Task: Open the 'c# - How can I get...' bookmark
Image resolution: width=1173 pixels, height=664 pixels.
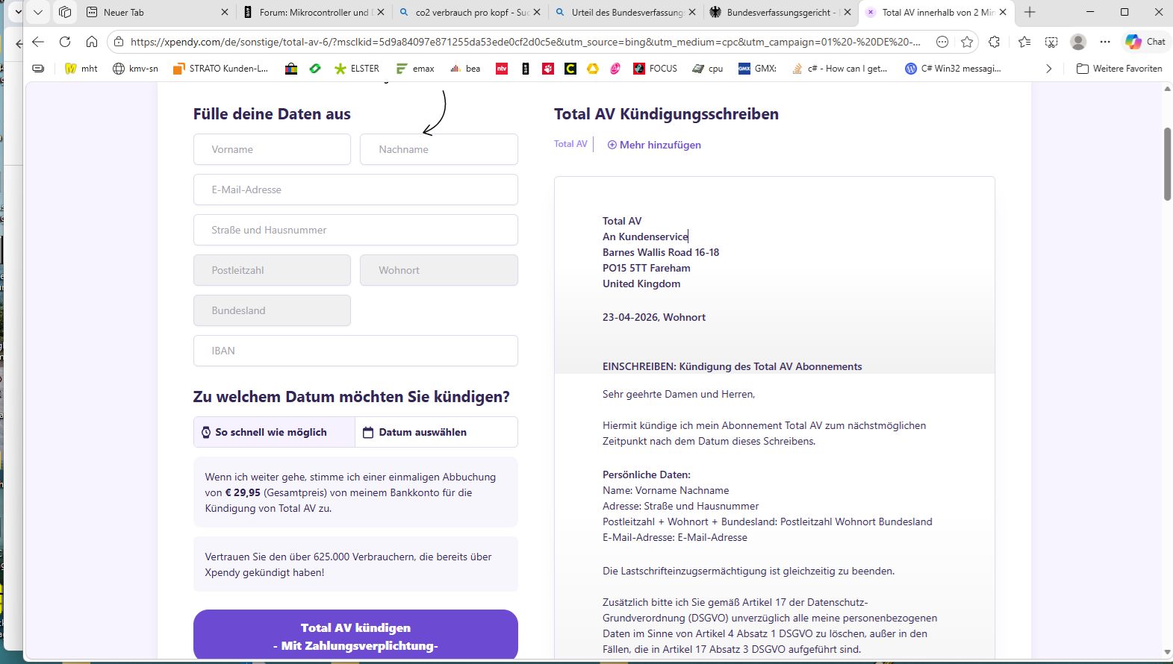Action: (x=839, y=69)
